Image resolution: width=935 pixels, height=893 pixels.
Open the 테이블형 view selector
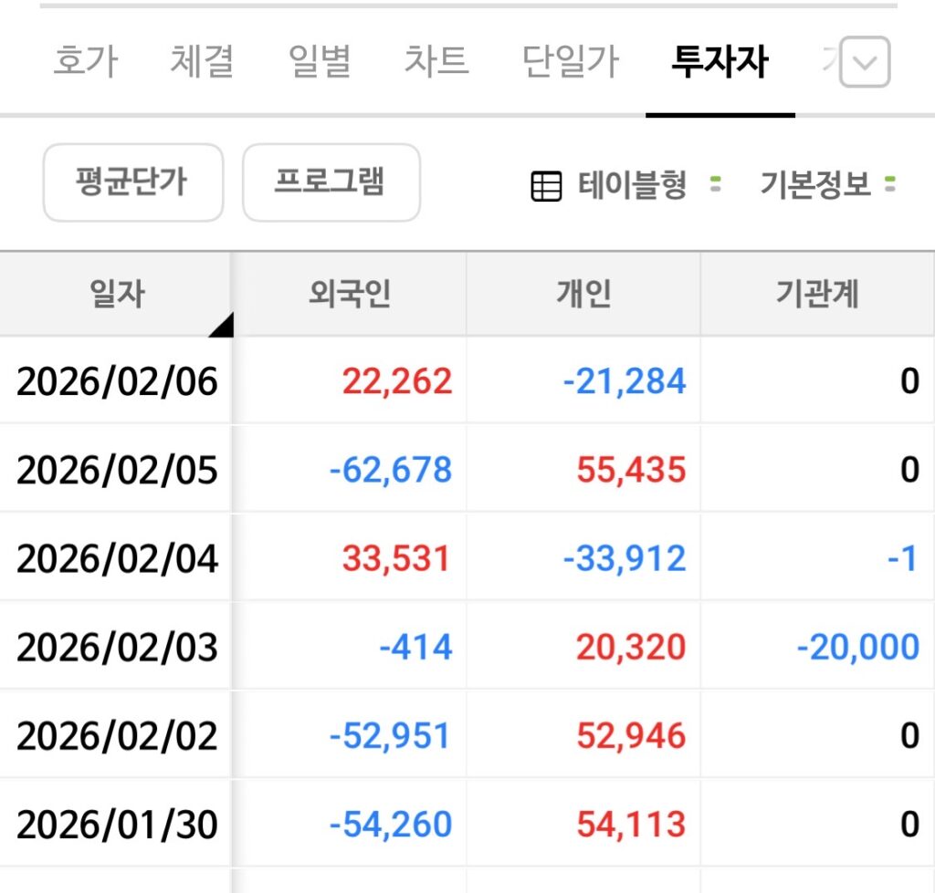tap(632, 186)
